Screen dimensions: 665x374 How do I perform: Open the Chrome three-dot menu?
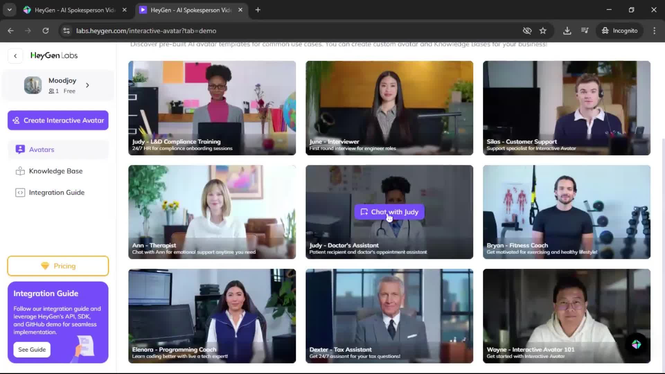654,31
